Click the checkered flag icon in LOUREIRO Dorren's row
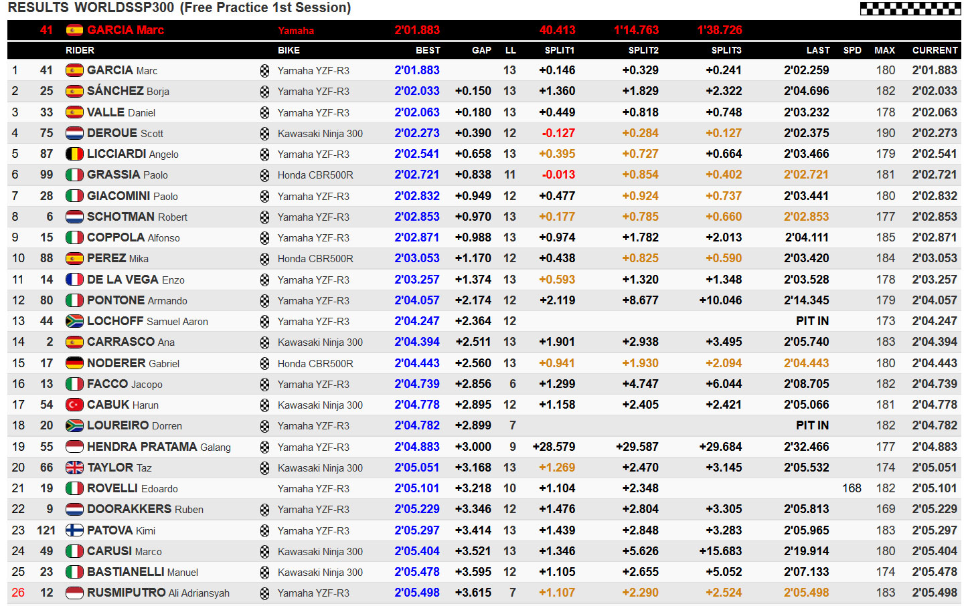Image resolution: width=968 pixels, height=606 pixels. coord(264,426)
